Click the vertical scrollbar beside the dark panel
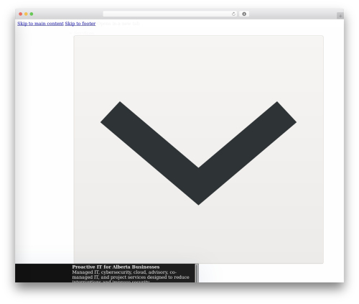The image size is (359, 304). (x=197, y=273)
